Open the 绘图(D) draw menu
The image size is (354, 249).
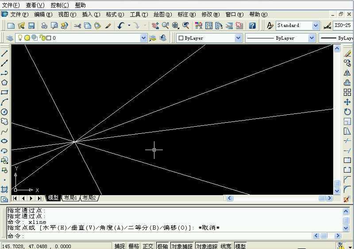[x=162, y=15]
